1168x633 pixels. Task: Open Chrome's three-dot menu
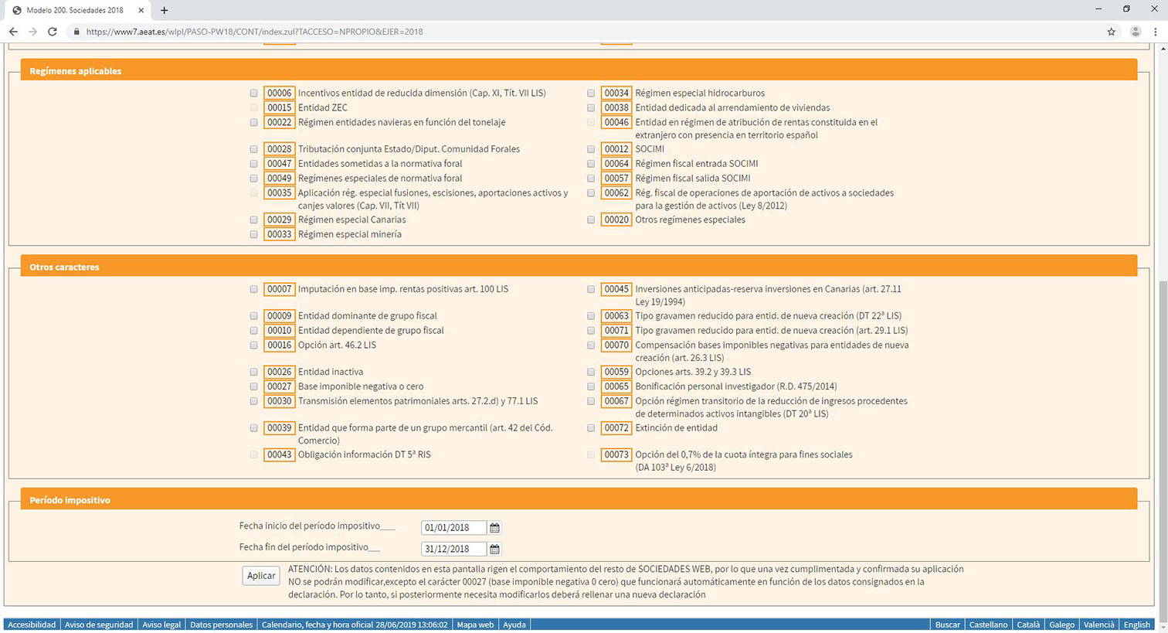click(1155, 32)
